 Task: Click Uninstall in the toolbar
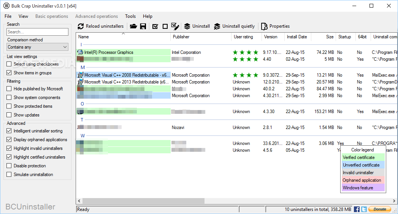197,26
